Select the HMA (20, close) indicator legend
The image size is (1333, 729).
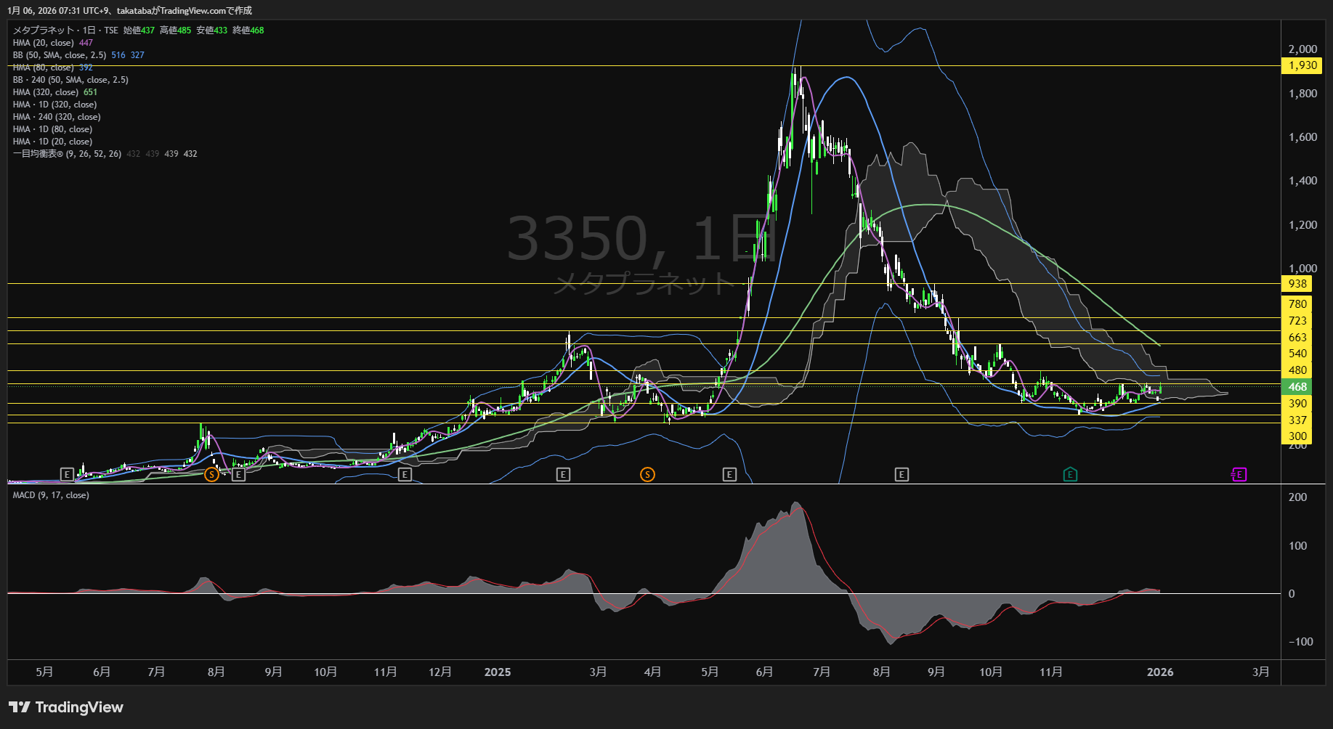tap(44, 43)
